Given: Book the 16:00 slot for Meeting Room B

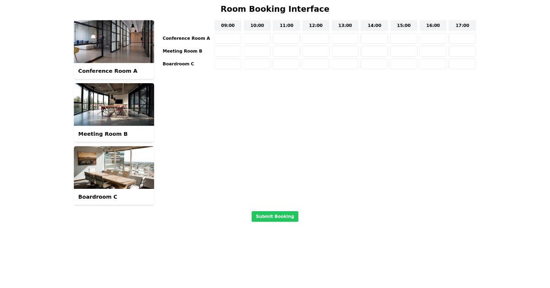Looking at the screenshot, I should click(x=433, y=51).
